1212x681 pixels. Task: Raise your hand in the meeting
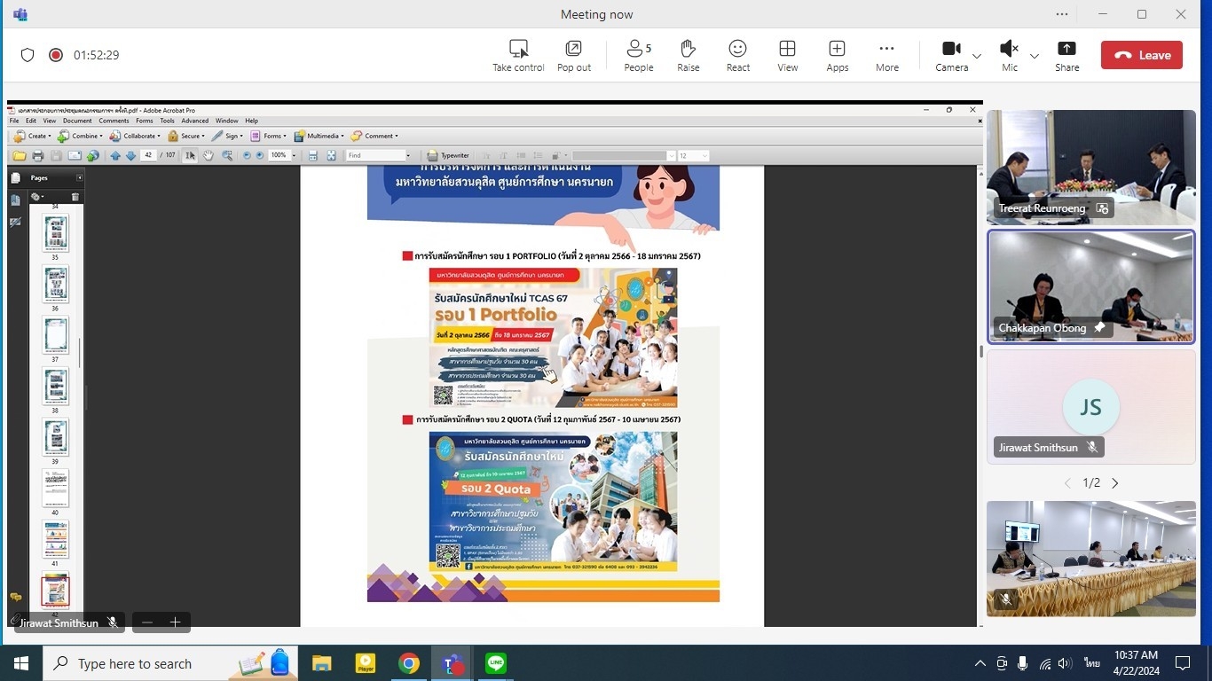pyautogui.click(x=688, y=55)
